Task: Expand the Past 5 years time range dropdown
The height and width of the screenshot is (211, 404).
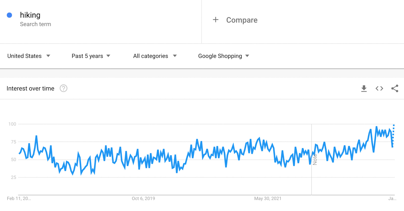Action: pos(87,56)
